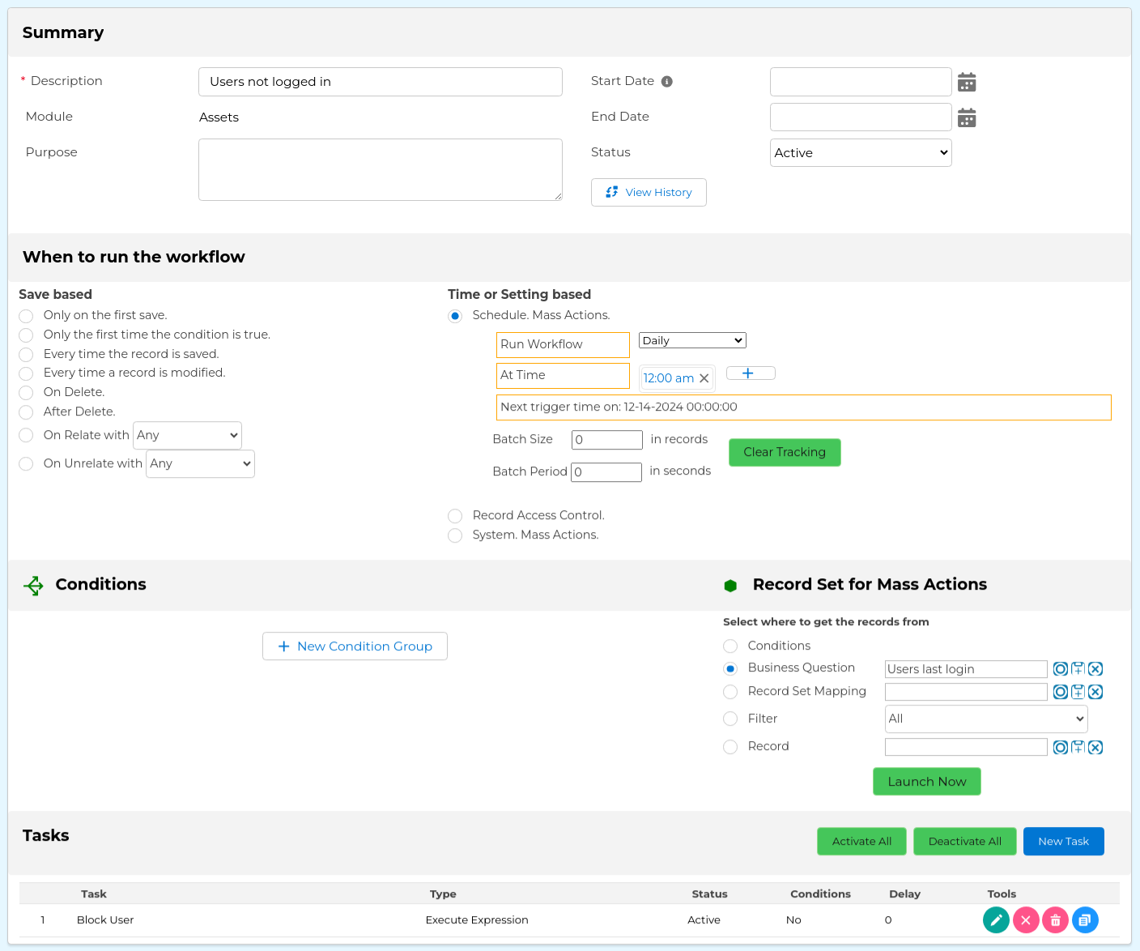The width and height of the screenshot is (1140, 951).
Task: Open the Filter dropdown showing All
Action: pos(986,719)
